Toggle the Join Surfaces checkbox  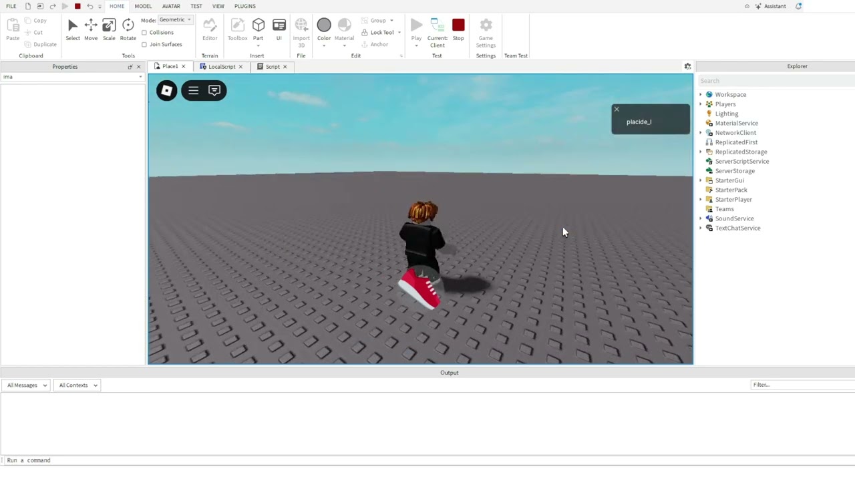[144, 45]
